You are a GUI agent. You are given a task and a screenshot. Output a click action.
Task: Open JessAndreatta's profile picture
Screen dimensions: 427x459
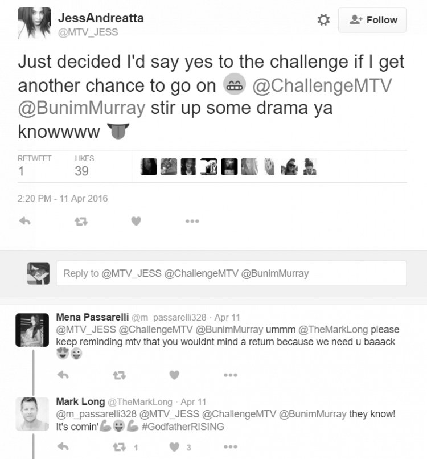pos(34,23)
